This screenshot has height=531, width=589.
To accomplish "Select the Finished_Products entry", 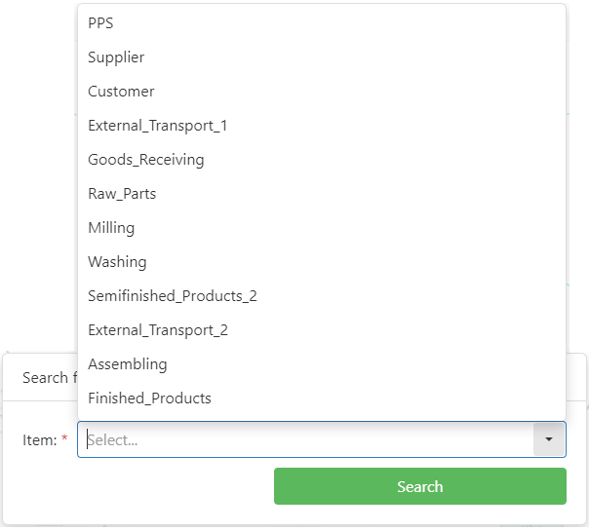I will click(x=149, y=398).
